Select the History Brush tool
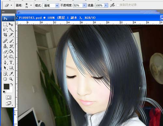 tap(11, 46)
